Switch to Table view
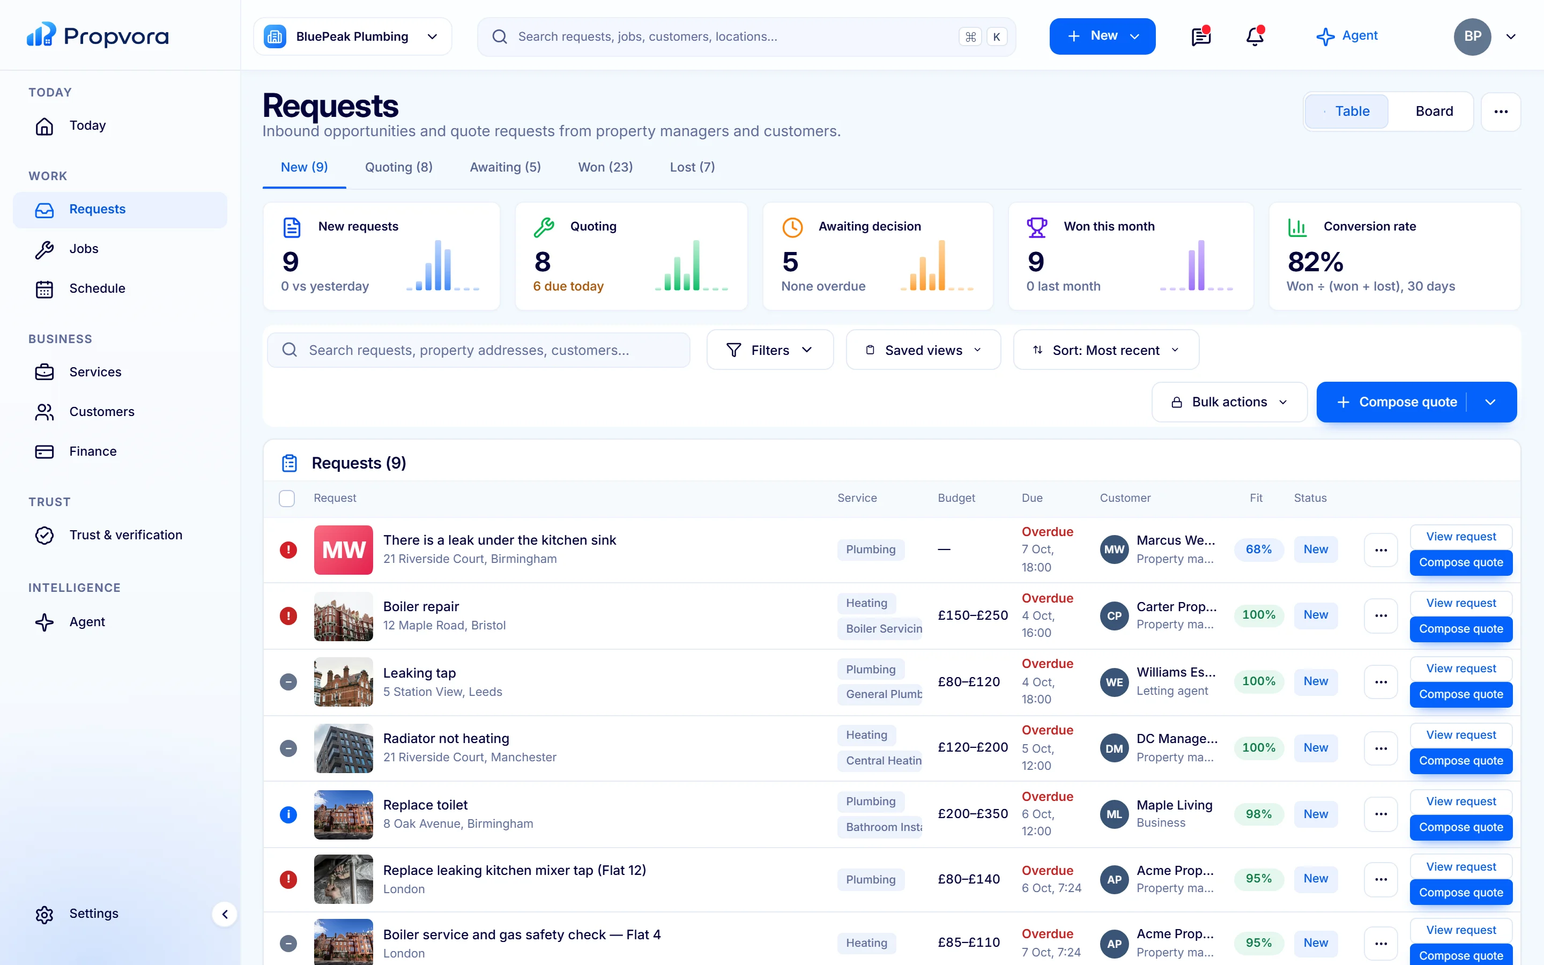This screenshot has width=1544, height=965. (x=1346, y=112)
